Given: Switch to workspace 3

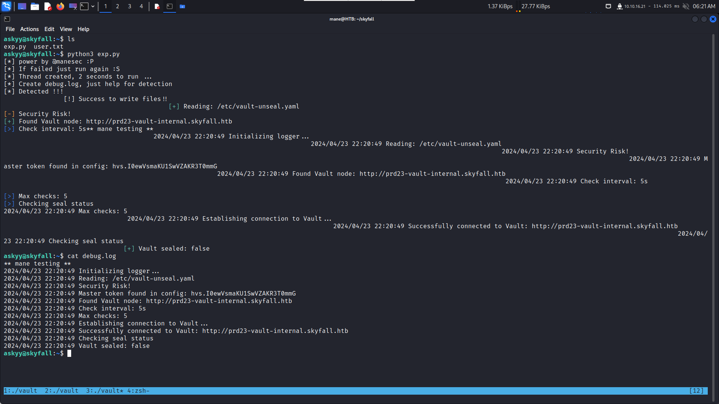Looking at the screenshot, I should coord(130,6).
